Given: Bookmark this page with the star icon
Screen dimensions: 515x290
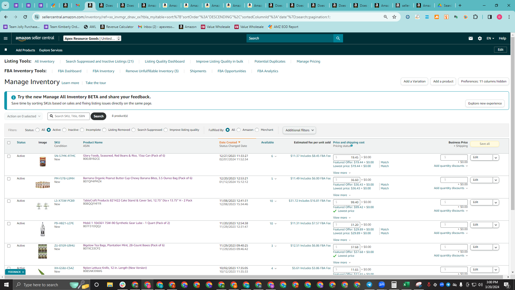Looking at the screenshot, I should [x=394, y=17].
